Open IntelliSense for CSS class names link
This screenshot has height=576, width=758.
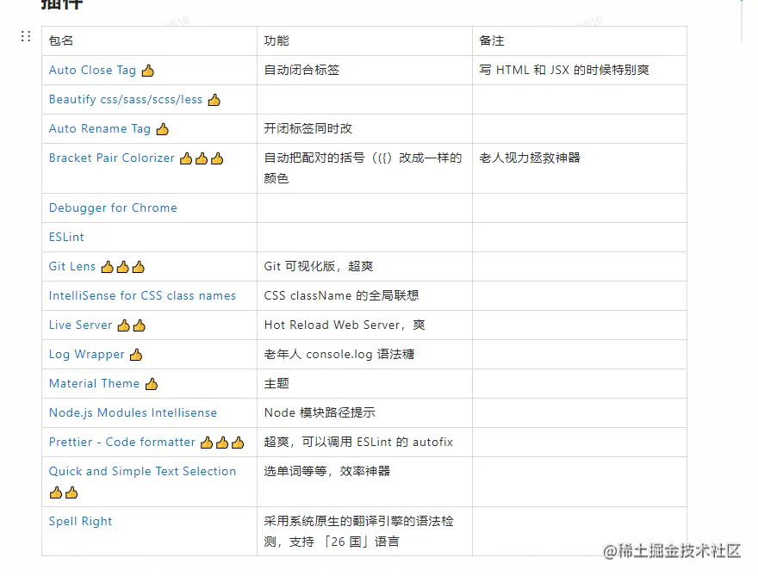point(142,295)
